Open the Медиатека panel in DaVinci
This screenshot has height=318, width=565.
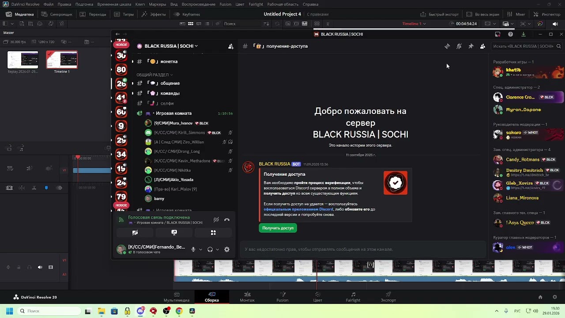click(21, 14)
